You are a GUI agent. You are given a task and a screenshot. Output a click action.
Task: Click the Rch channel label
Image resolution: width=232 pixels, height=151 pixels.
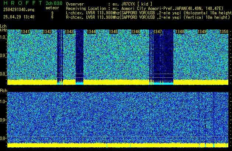pos(4,91)
